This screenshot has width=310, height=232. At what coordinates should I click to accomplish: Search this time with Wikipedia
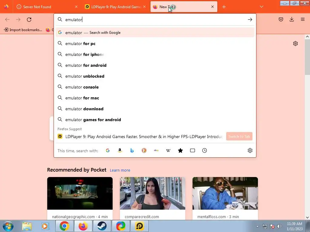(x=168, y=150)
